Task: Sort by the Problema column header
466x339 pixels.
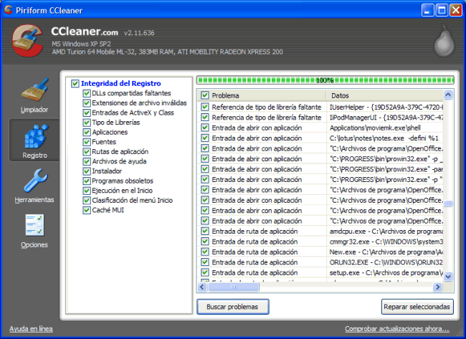Action: 262,95
